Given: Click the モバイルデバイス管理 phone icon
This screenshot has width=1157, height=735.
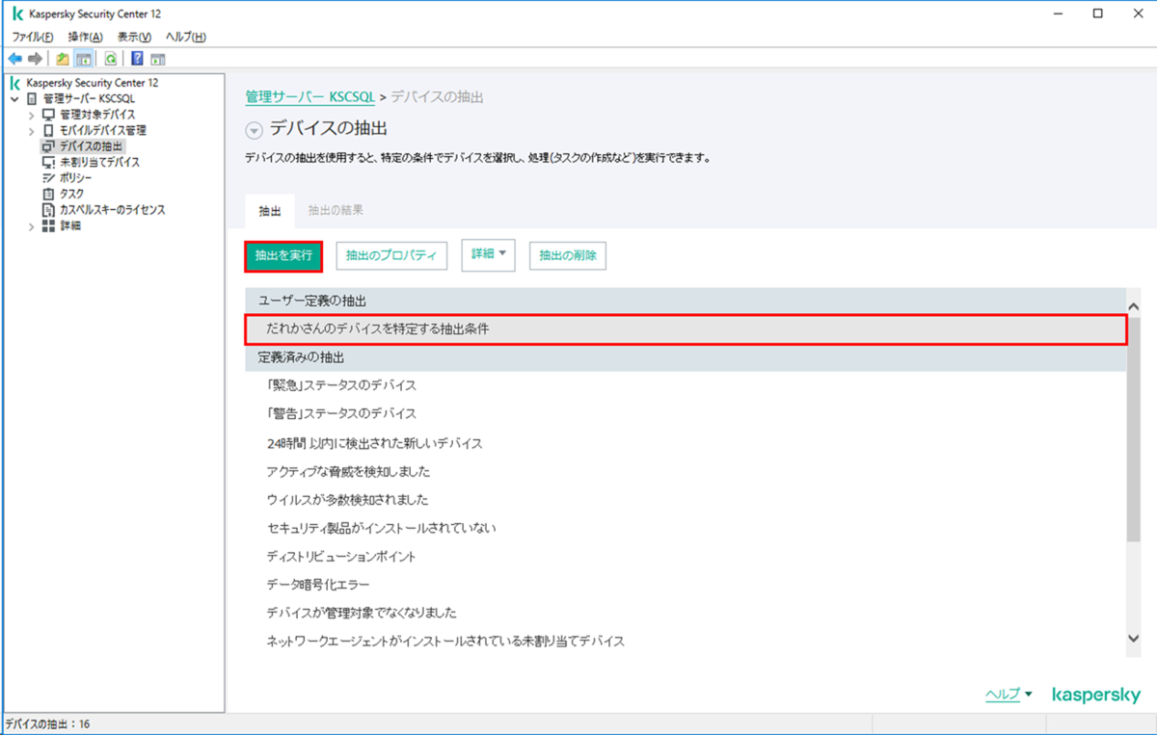Looking at the screenshot, I should [x=48, y=130].
